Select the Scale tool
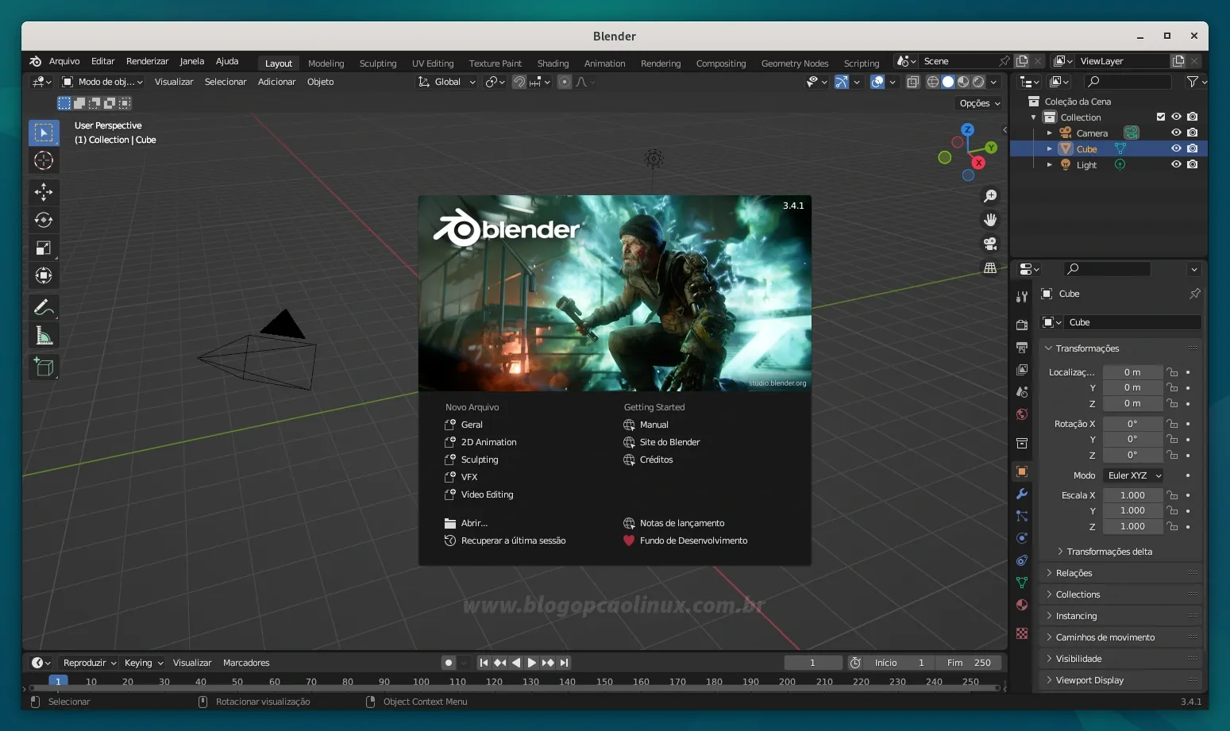Screen dimensions: 1230x731 (x=44, y=248)
